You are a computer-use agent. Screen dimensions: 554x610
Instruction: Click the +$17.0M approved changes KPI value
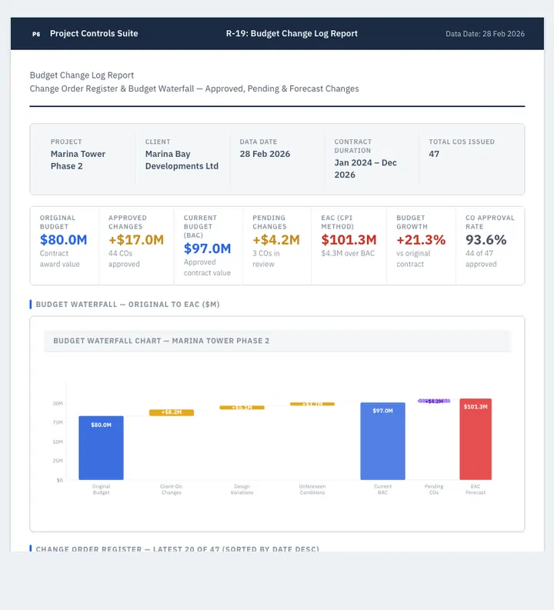click(136, 240)
